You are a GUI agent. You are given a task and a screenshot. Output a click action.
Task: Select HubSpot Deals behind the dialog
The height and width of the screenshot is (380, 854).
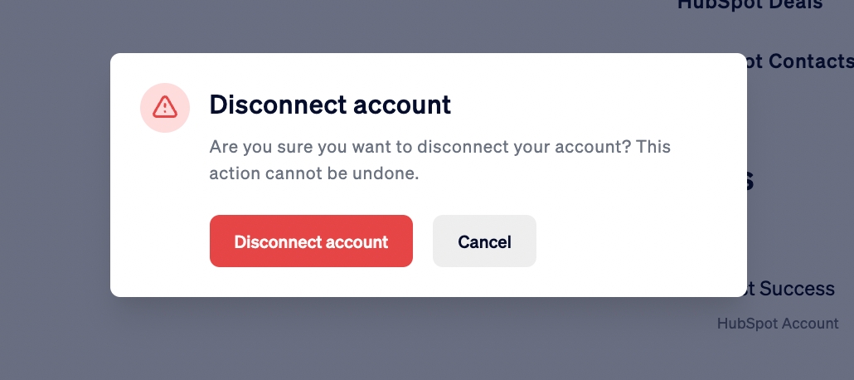pyautogui.click(x=750, y=5)
